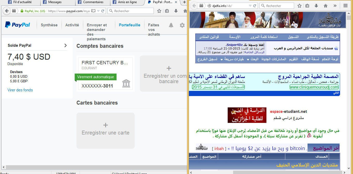Bookmark the djelfa.info page with the star
The image size is (353, 174).
point(300,6)
